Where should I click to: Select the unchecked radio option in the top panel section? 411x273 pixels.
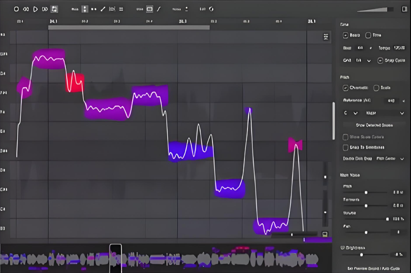point(368,35)
